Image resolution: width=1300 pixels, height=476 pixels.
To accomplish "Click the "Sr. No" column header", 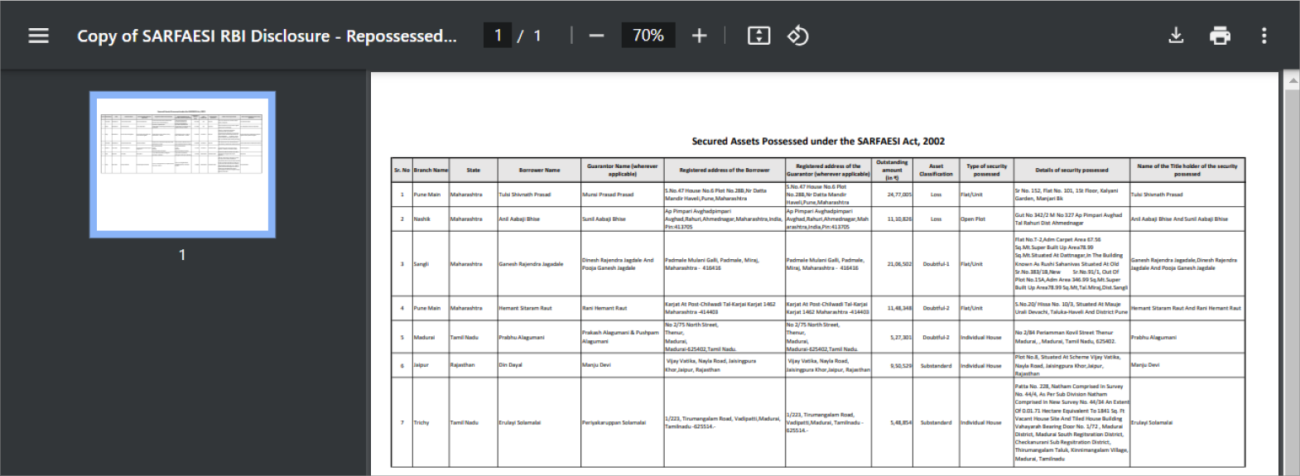I will point(402,170).
